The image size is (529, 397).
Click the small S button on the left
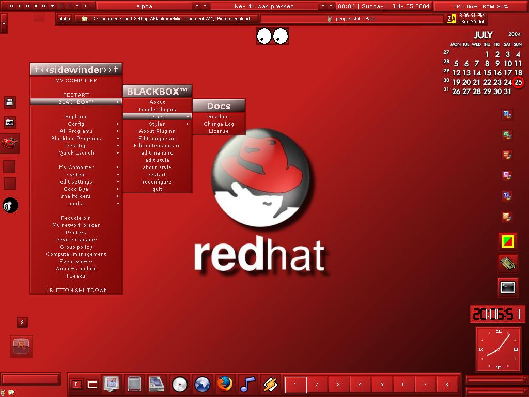tap(22, 323)
